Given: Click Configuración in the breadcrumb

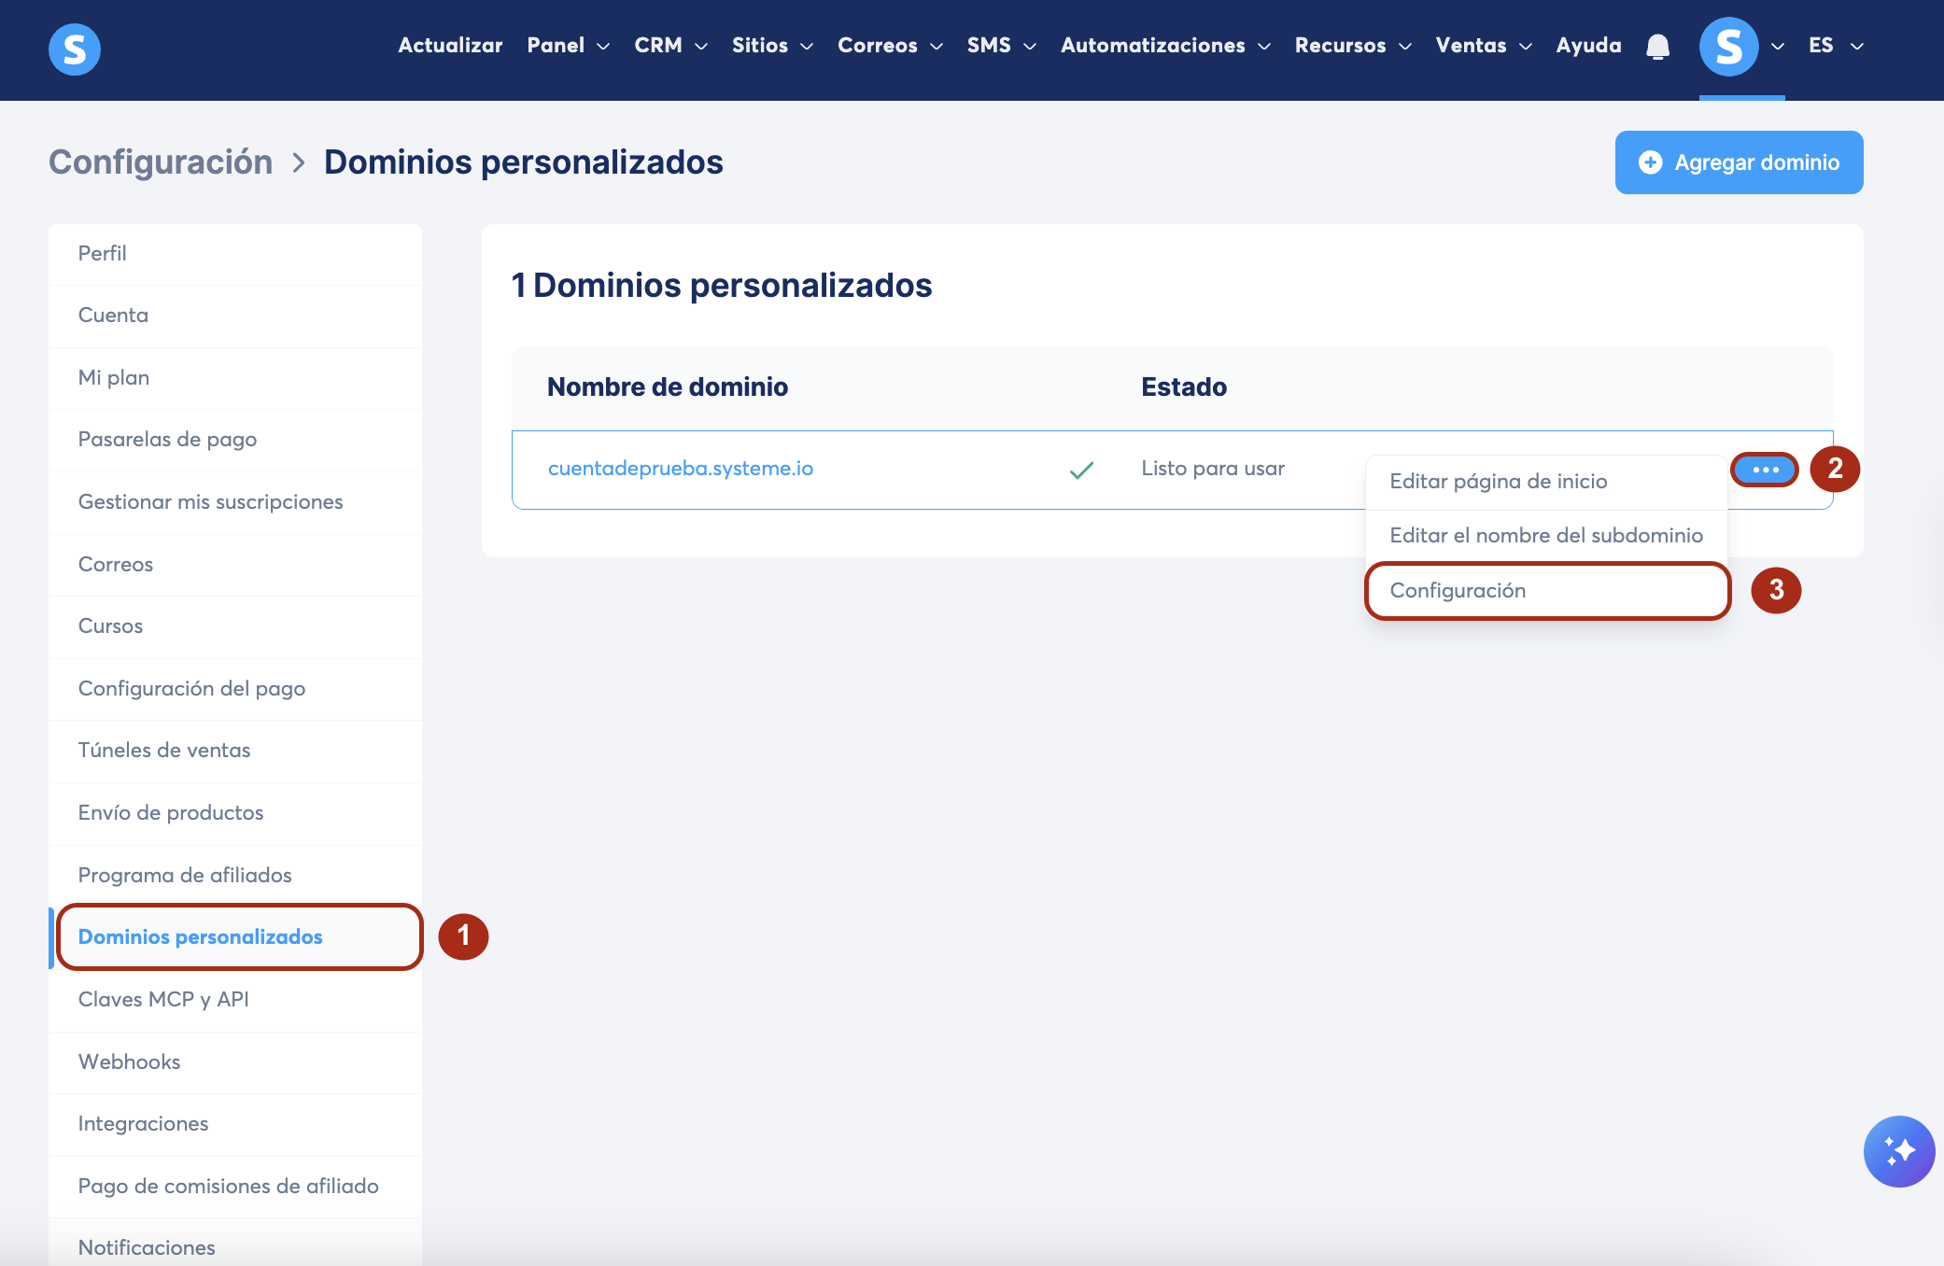Looking at the screenshot, I should (x=161, y=162).
